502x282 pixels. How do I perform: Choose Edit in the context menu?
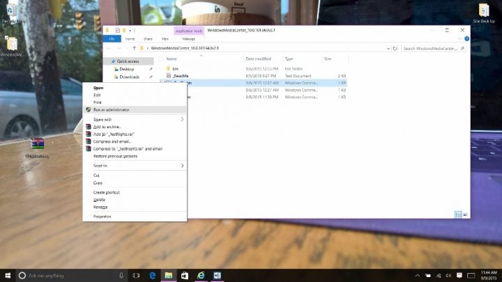tap(135, 95)
